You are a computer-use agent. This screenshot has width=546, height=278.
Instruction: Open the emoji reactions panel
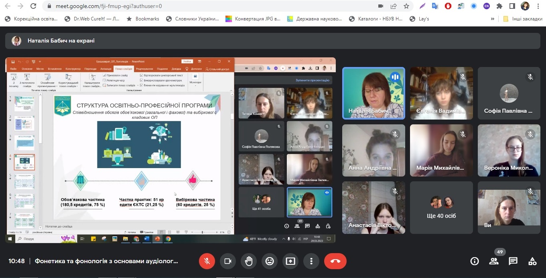[x=270, y=261]
